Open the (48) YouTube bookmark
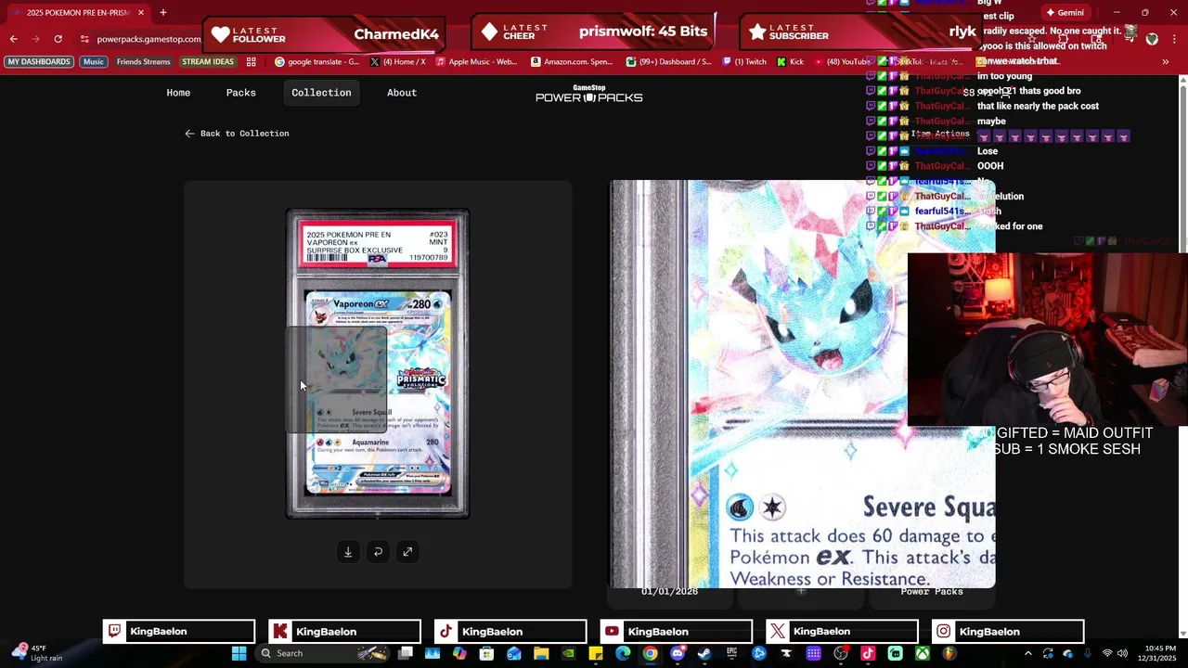 (841, 62)
